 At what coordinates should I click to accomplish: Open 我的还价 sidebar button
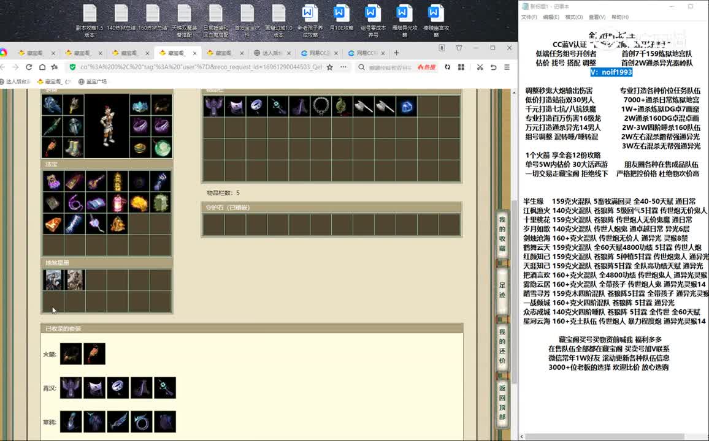pos(502,346)
